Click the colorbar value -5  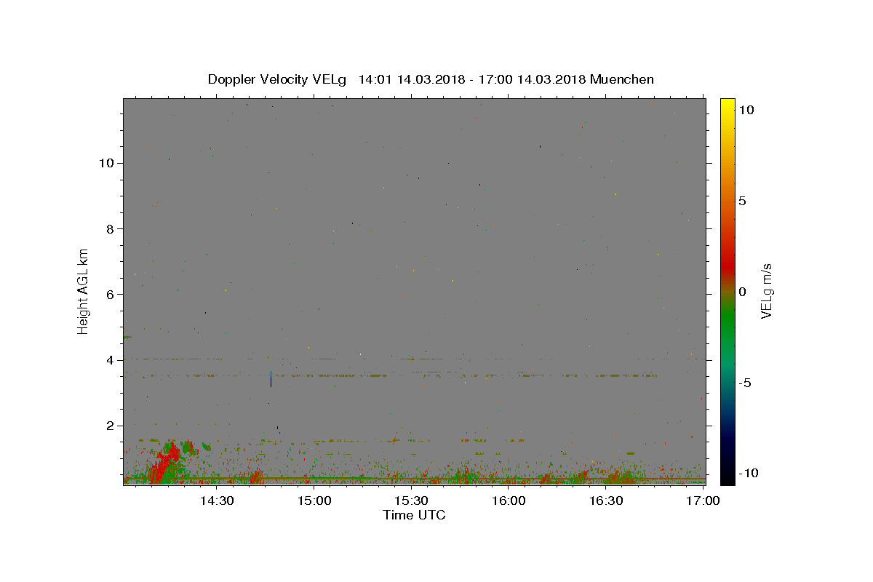click(744, 383)
